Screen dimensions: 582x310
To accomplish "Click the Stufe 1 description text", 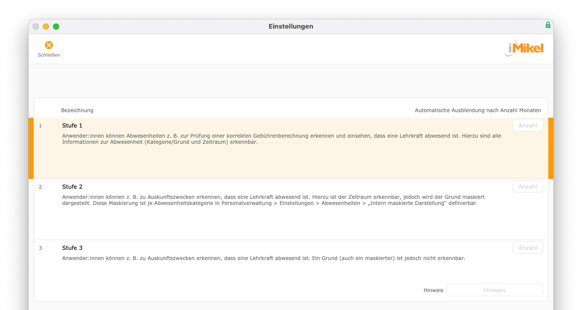I will pos(281,139).
